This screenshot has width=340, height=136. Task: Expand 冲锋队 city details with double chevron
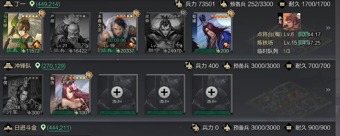[x=328, y=90]
